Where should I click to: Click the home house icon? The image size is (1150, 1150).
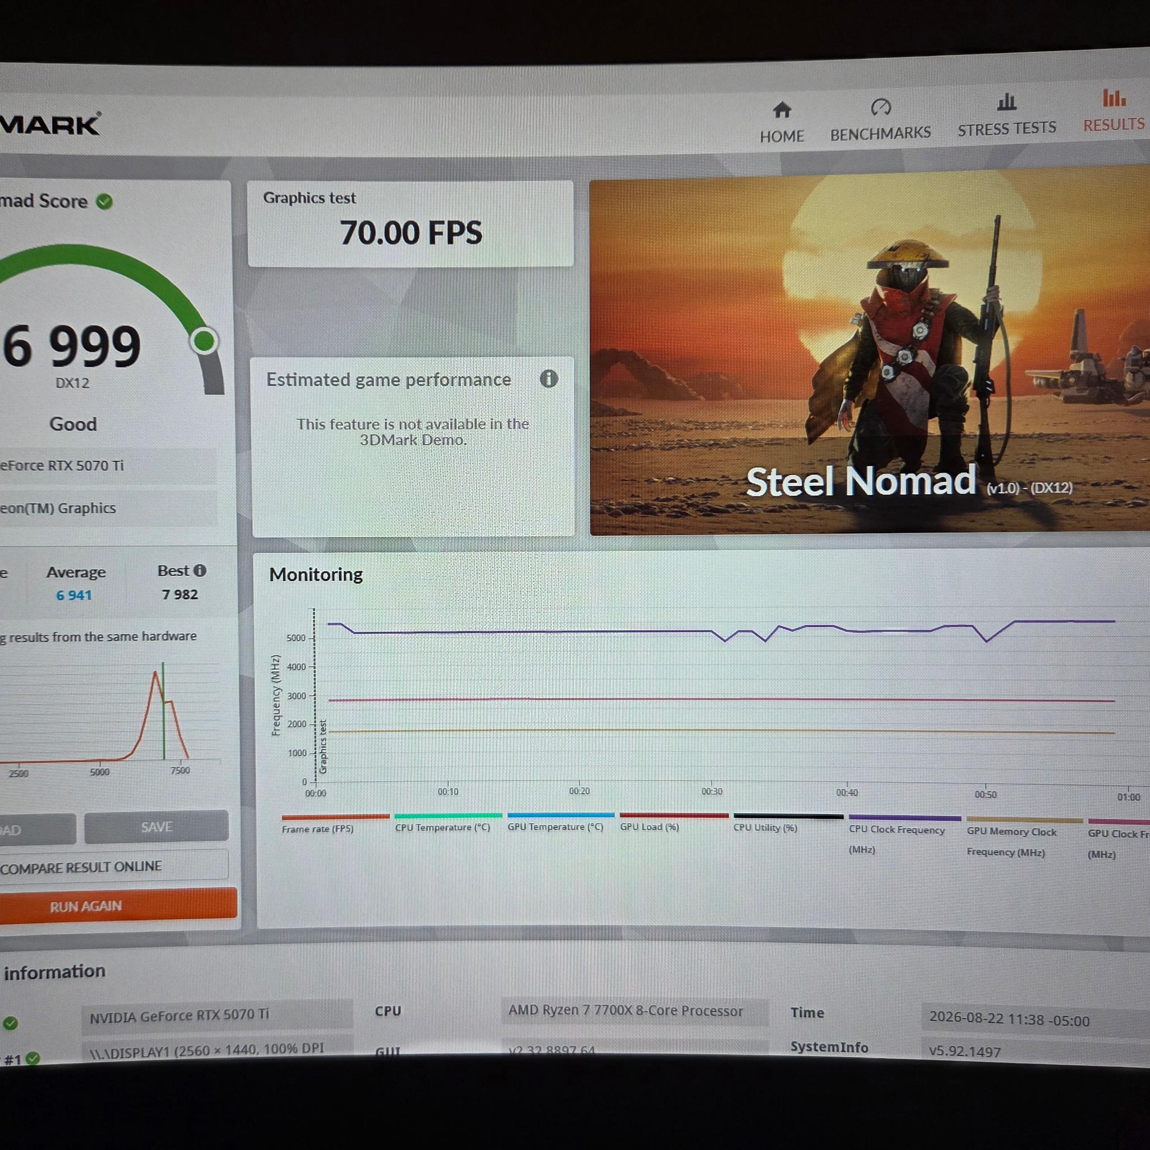click(782, 110)
